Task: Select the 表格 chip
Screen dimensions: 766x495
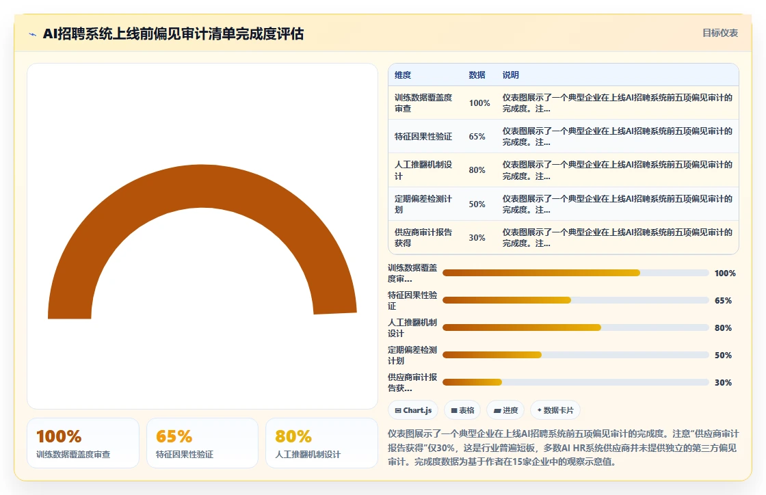Action: click(462, 410)
